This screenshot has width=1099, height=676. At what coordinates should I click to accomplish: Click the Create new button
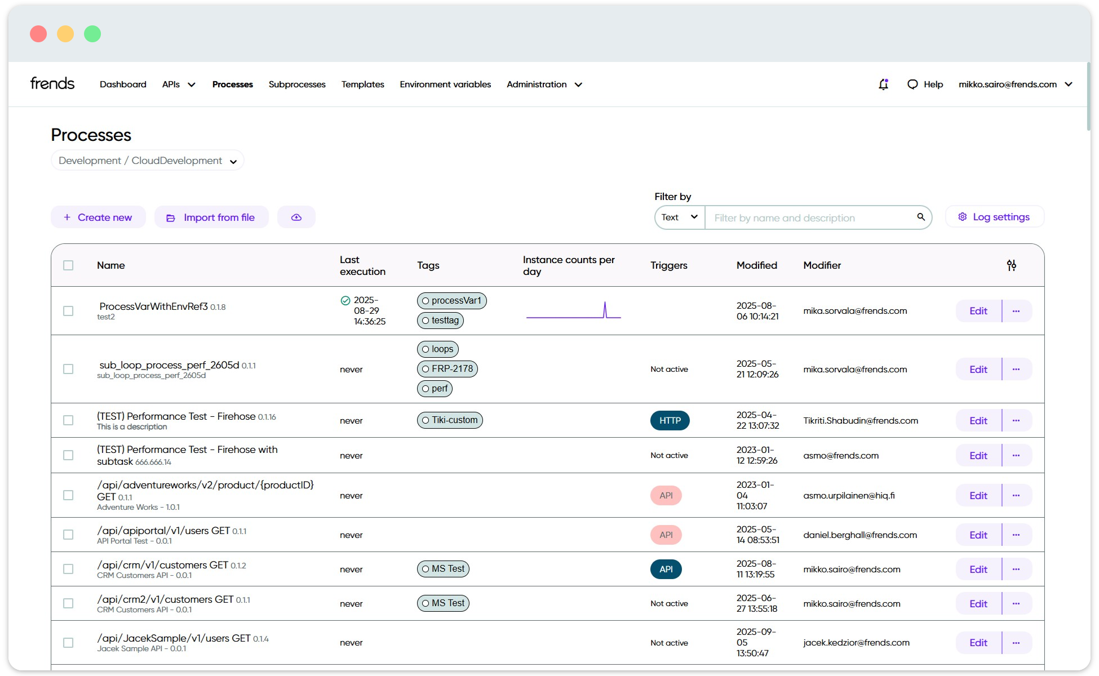pos(98,217)
